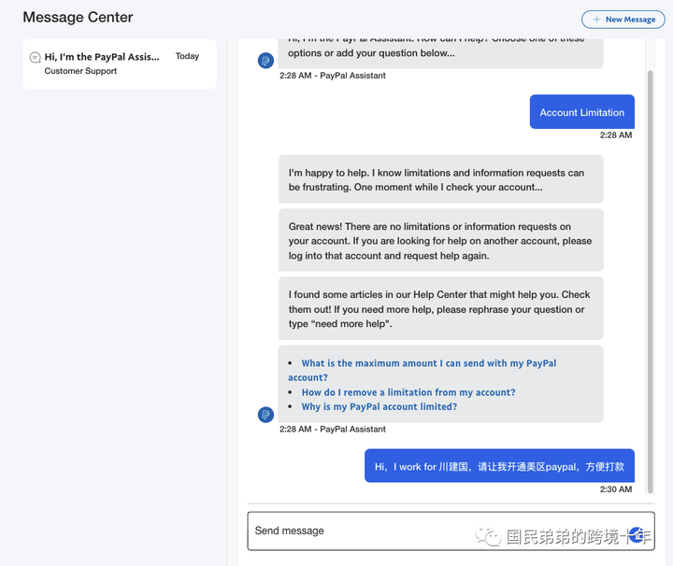
Task: Click the Customer Support subtitle
Action: tap(80, 72)
